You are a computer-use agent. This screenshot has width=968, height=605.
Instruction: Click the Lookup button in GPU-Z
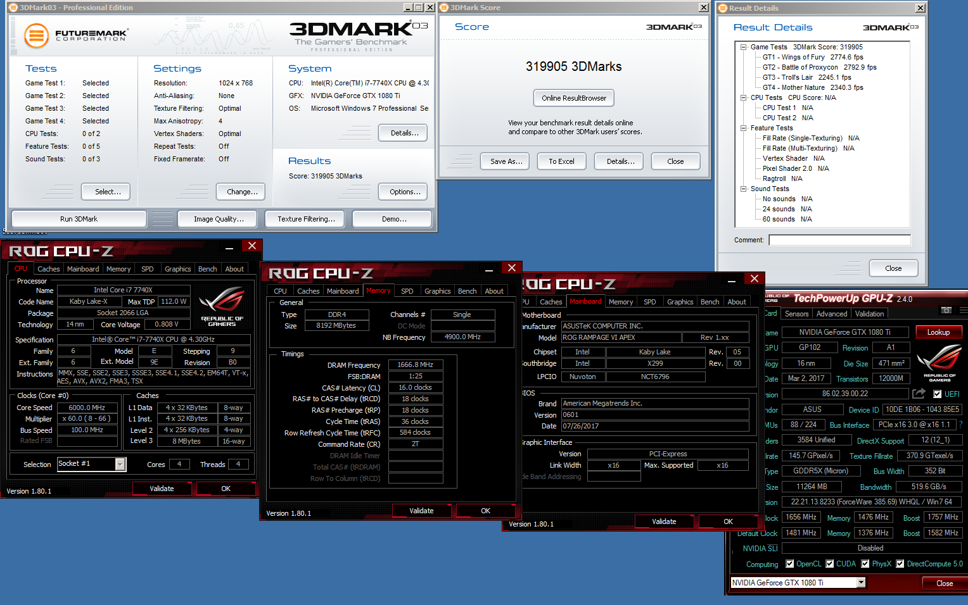click(938, 332)
